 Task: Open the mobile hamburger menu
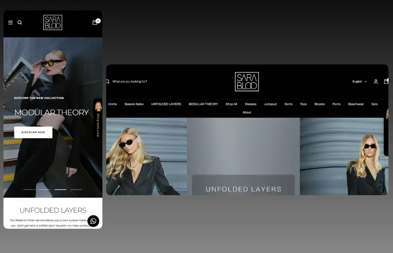tap(10, 23)
